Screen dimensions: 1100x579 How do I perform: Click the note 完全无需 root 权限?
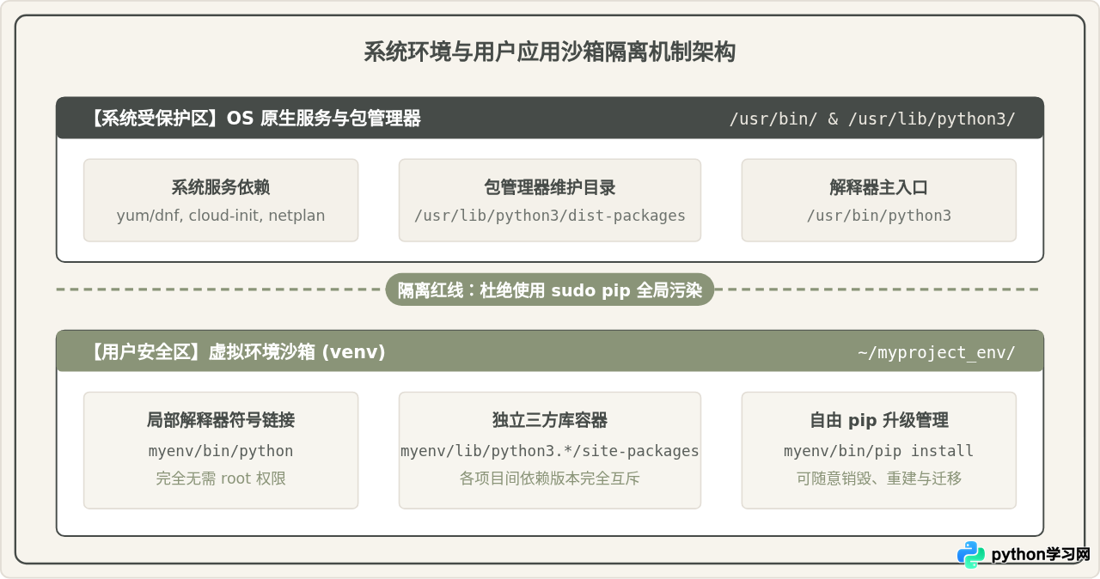tap(221, 478)
